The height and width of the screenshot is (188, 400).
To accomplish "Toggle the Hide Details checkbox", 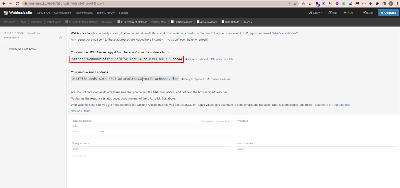I will (x=223, y=22).
